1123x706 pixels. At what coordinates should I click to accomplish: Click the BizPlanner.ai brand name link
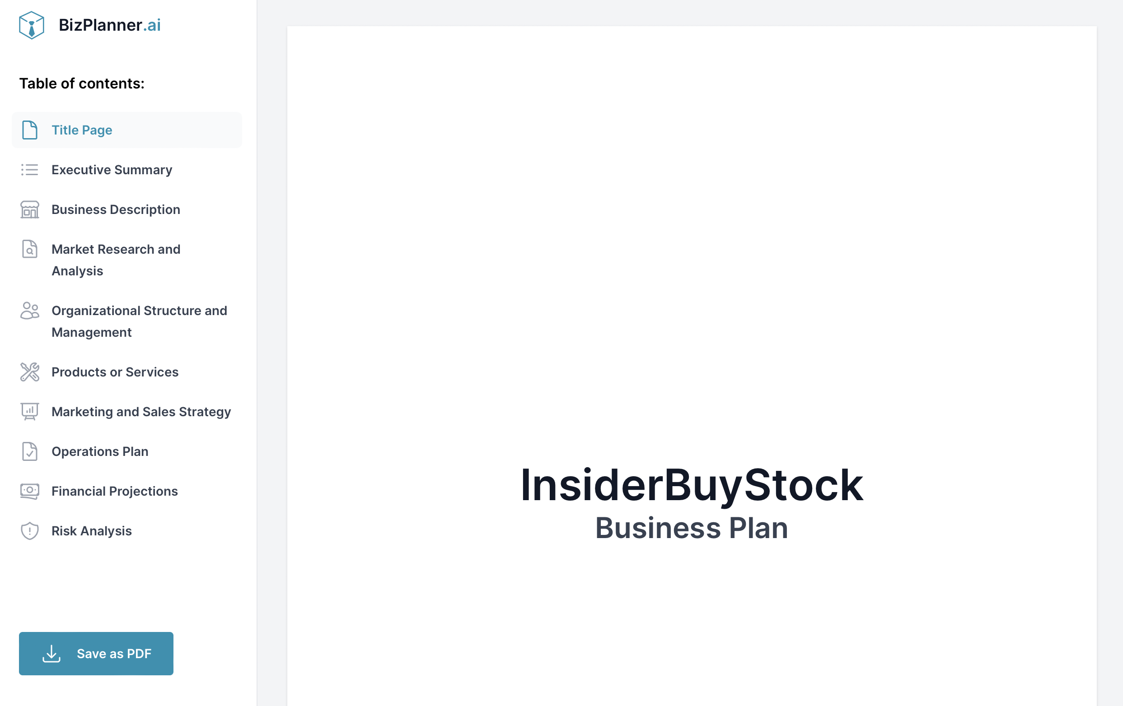point(110,25)
